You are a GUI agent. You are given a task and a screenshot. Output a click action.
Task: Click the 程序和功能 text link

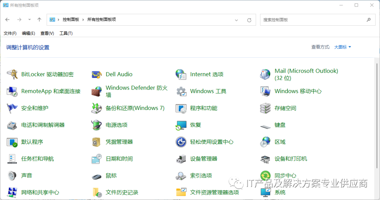tap(204, 108)
